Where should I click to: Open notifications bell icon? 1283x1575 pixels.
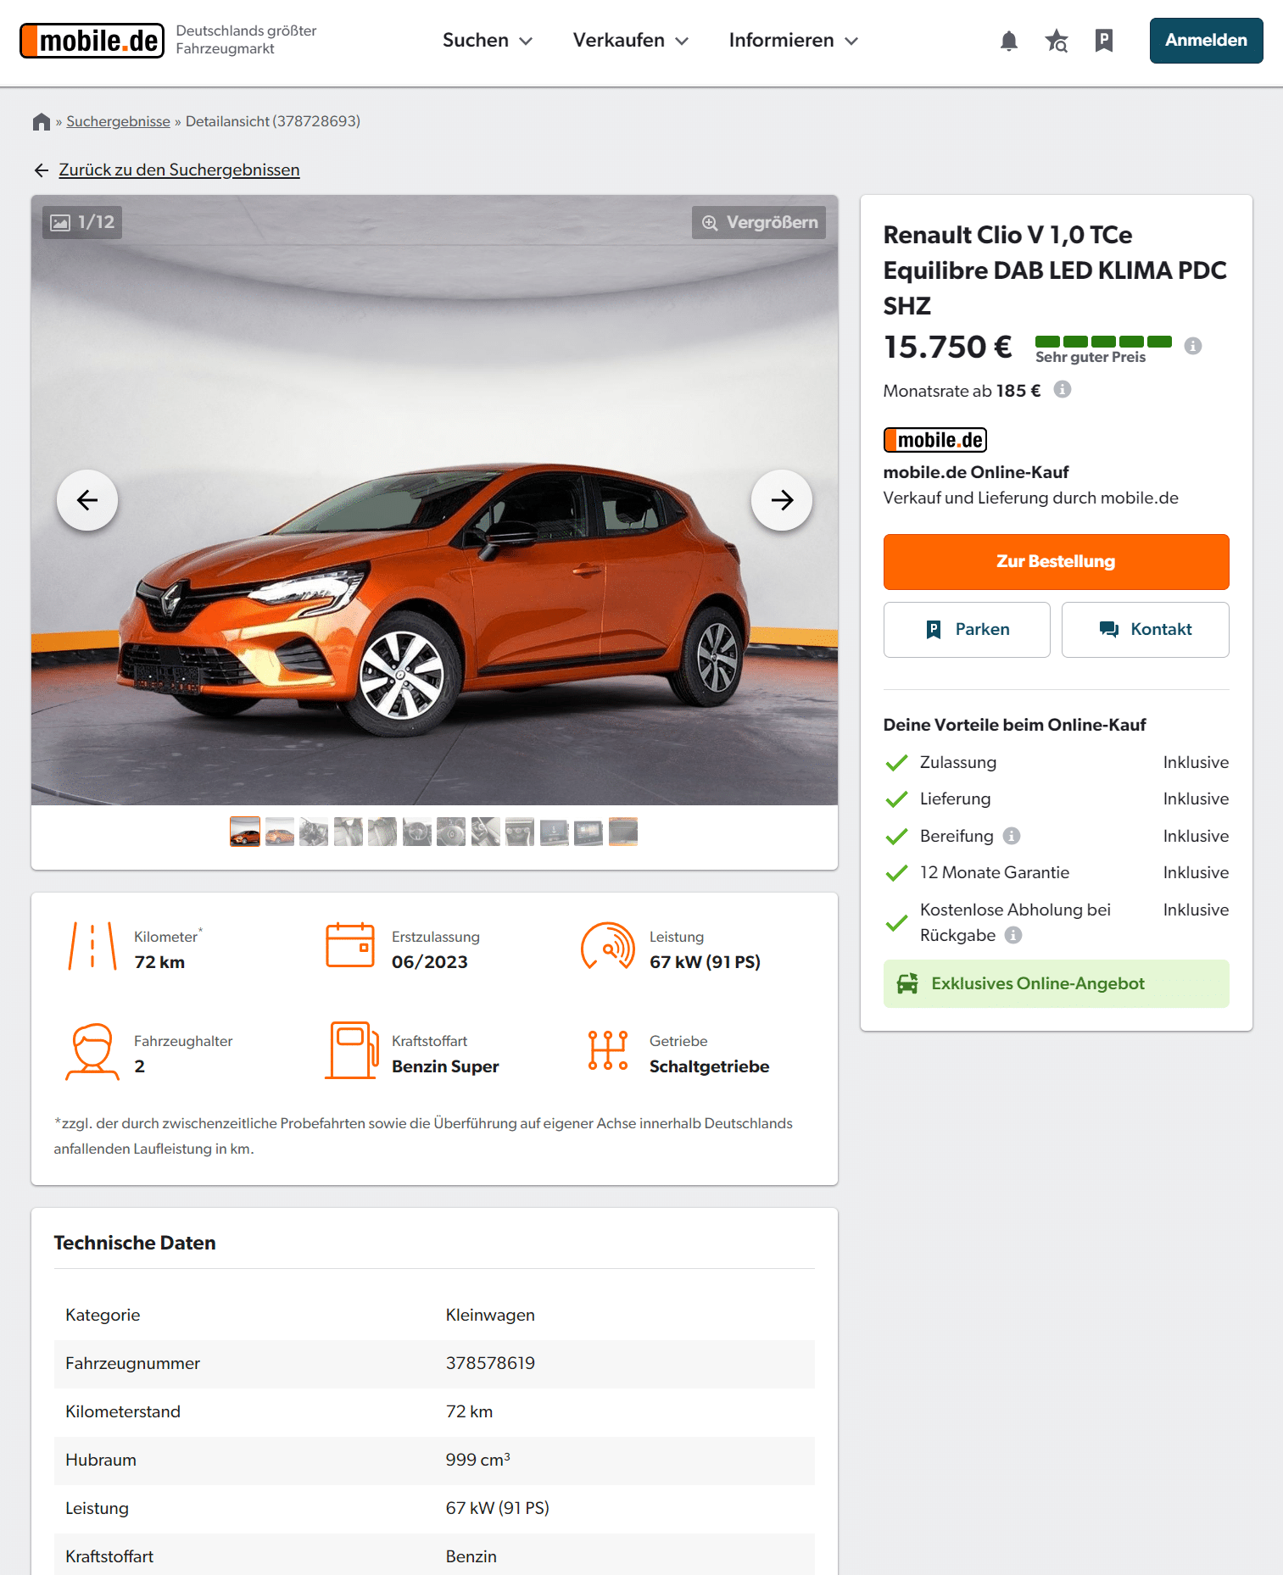tap(1008, 41)
